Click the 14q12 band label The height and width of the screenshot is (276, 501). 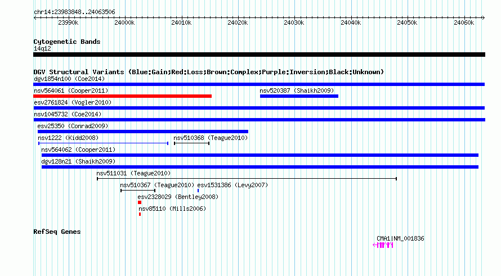[x=42, y=48]
